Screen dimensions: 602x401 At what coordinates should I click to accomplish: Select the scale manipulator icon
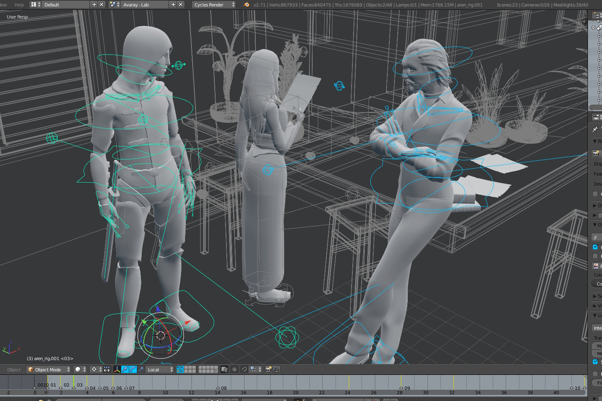coord(140,369)
